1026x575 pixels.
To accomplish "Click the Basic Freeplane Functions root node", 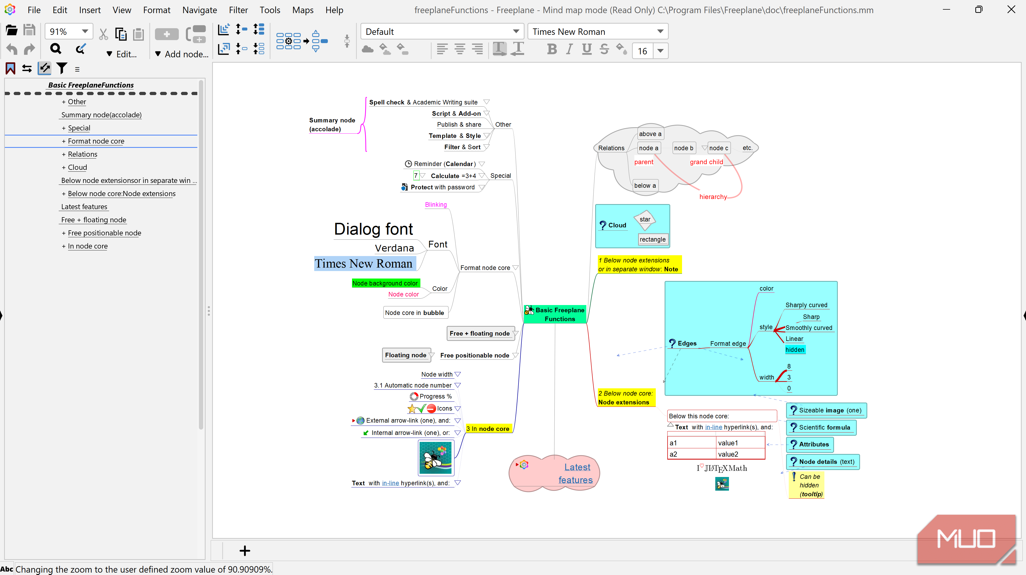I will tap(555, 314).
